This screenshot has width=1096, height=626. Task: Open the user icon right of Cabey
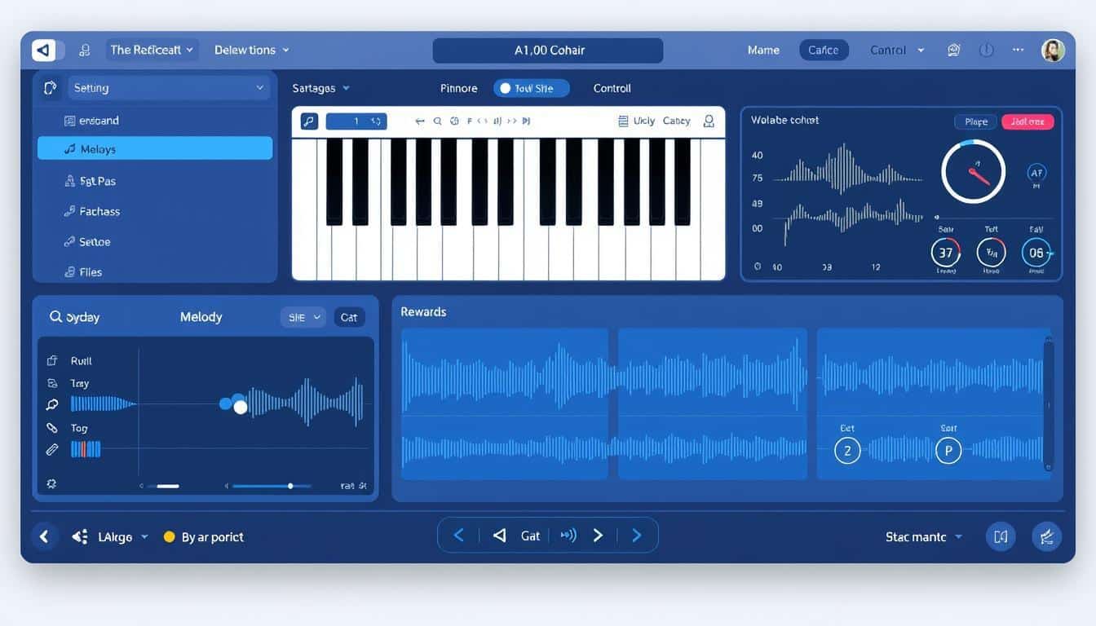click(708, 121)
